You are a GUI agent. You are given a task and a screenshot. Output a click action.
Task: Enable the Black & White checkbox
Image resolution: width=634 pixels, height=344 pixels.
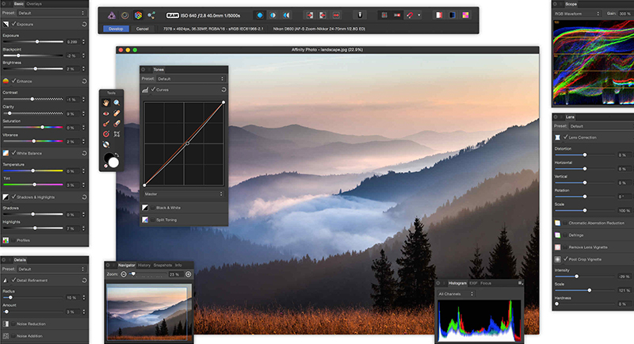153,208
